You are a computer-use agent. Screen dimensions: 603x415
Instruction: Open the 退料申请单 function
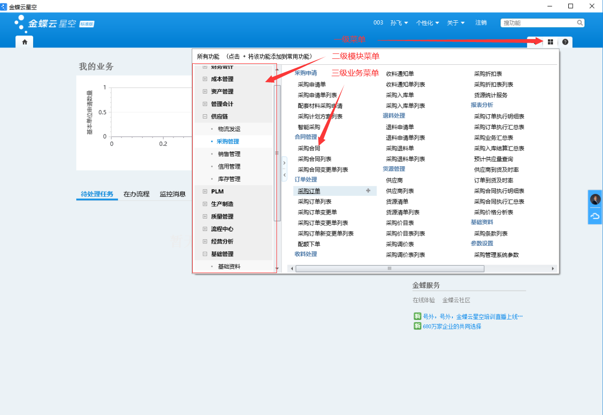(x=400, y=127)
